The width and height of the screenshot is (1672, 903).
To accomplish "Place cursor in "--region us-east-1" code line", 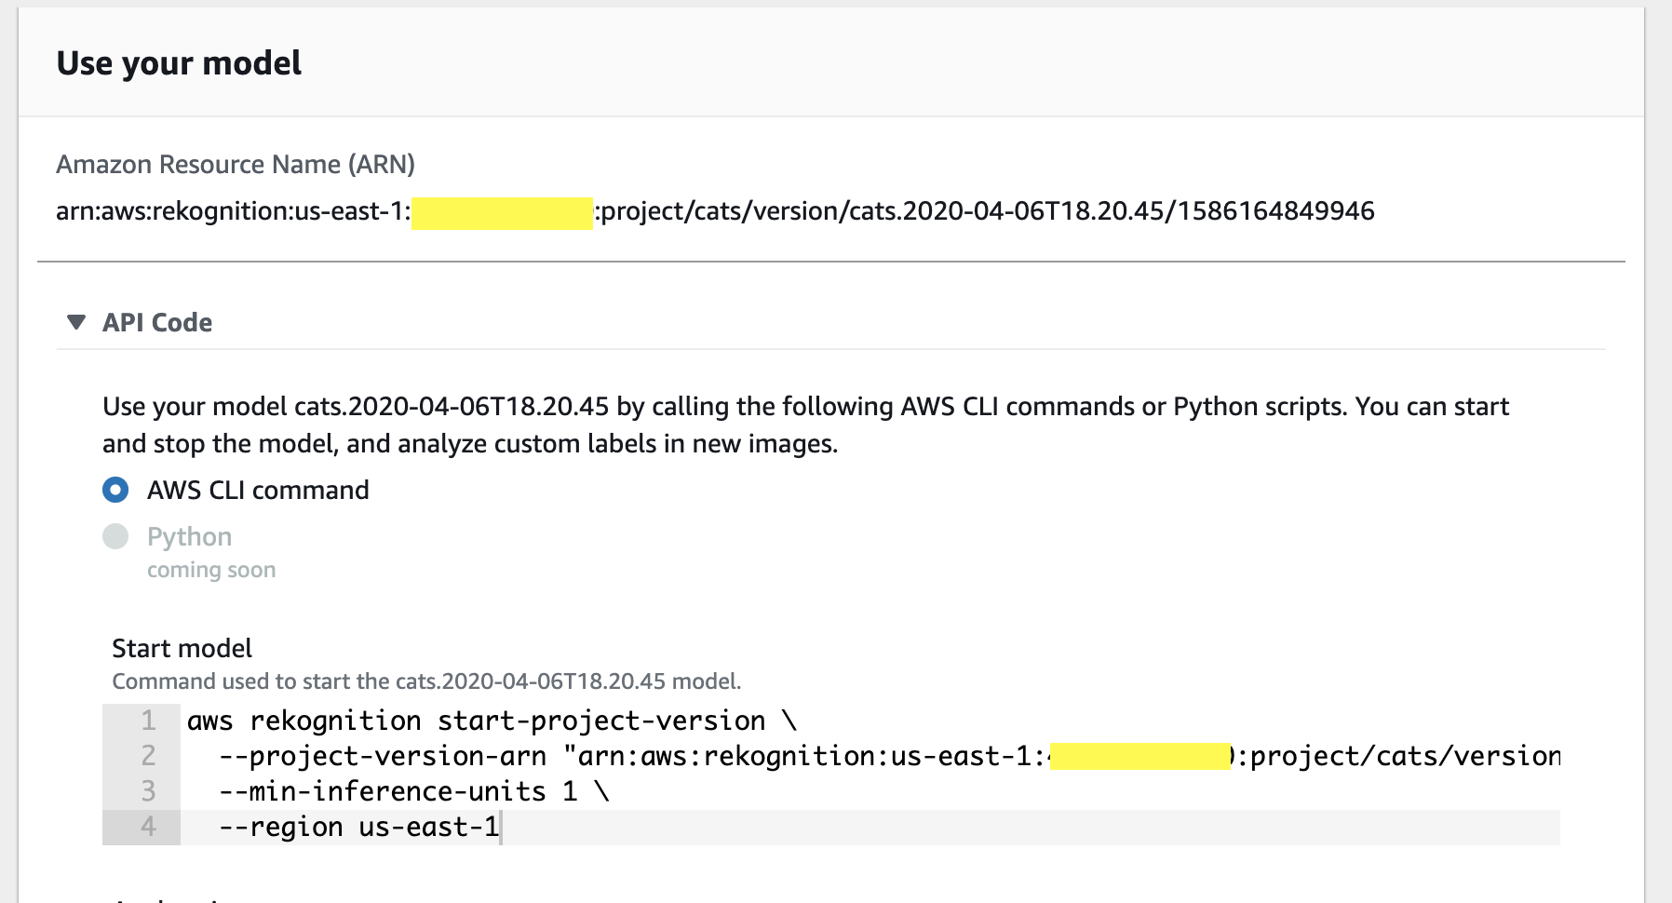I will pyautogui.click(x=359, y=827).
